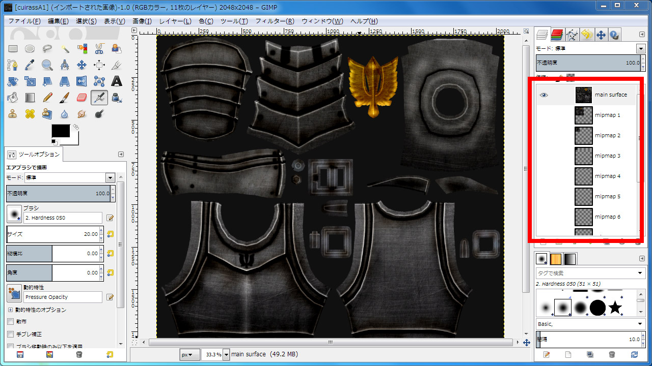Image resolution: width=652 pixels, height=366 pixels.
Task: Select the Eraser tool
Action: pyautogui.click(x=82, y=98)
